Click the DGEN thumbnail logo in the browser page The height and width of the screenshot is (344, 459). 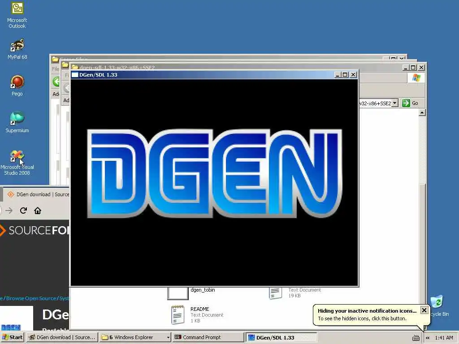point(11,327)
